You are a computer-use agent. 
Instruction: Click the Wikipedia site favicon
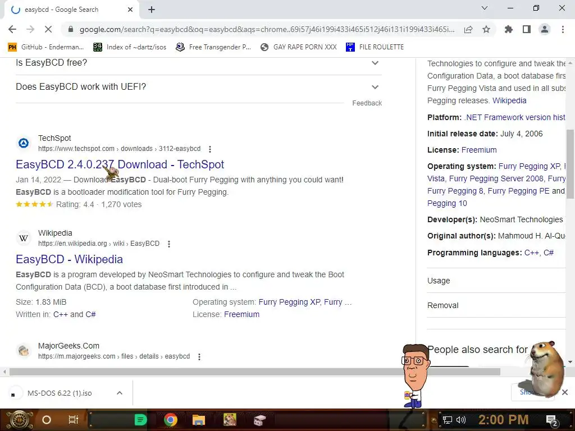(x=24, y=238)
